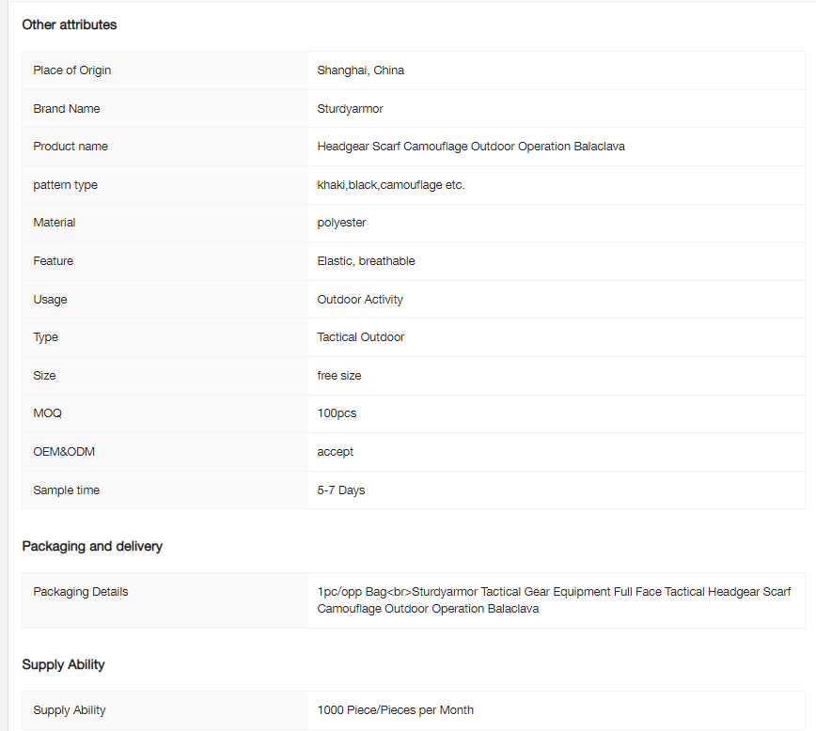Screen dimensions: 816x731
Task: Click the free size value
Action: (x=339, y=376)
